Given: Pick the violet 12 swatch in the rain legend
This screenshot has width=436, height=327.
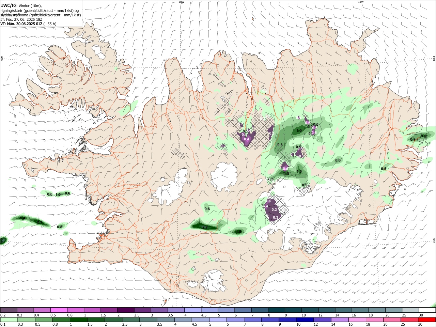Looking at the screenshot, I should pyautogui.click(x=322, y=320).
